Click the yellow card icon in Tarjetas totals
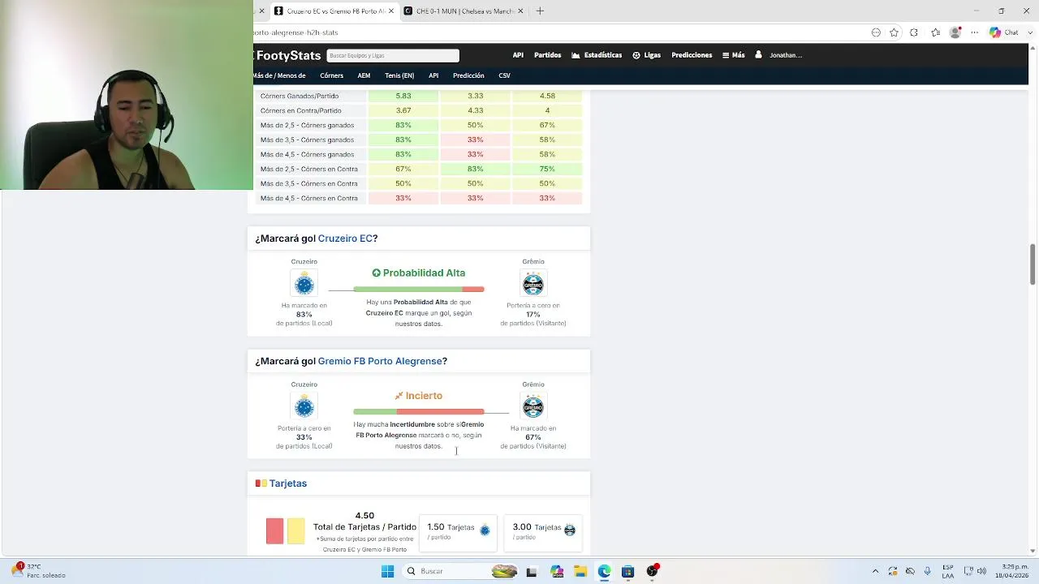Image resolution: width=1039 pixels, height=584 pixels. coord(295,531)
